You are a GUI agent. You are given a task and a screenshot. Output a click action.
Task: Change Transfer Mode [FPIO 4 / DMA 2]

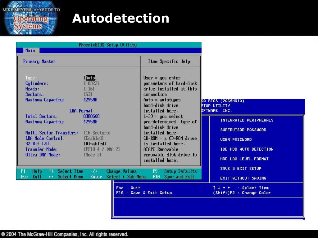[x=102, y=149]
